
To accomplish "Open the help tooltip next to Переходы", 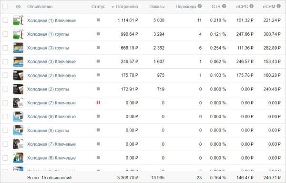I will [x=200, y=6].
